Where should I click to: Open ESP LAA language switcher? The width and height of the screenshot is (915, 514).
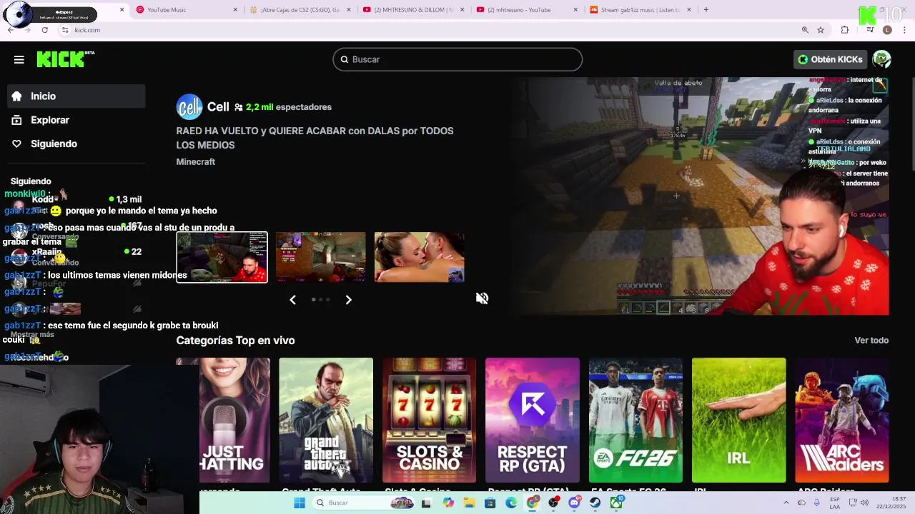pyautogui.click(x=835, y=503)
